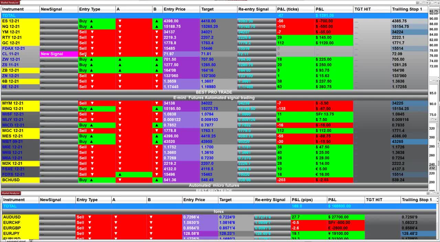Add a new tab with the plus button
The height and width of the screenshot is (242, 440).
click(x=31, y=241)
